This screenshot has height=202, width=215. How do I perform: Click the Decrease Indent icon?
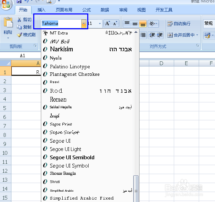click(x=152, y=35)
